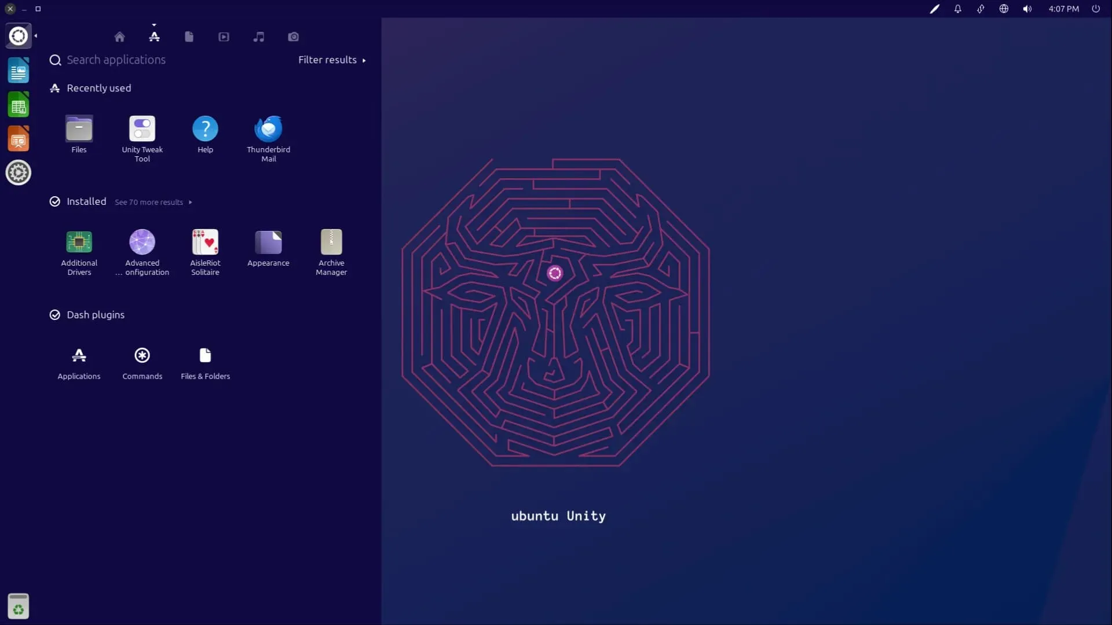
Task: Switch to the Photos lens tab
Action: click(x=294, y=37)
